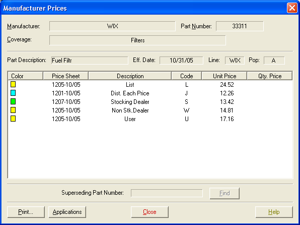Click the Description column header

[130, 76]
